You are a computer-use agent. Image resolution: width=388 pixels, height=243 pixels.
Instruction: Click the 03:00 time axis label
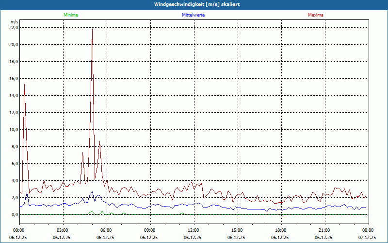point(63,230)
